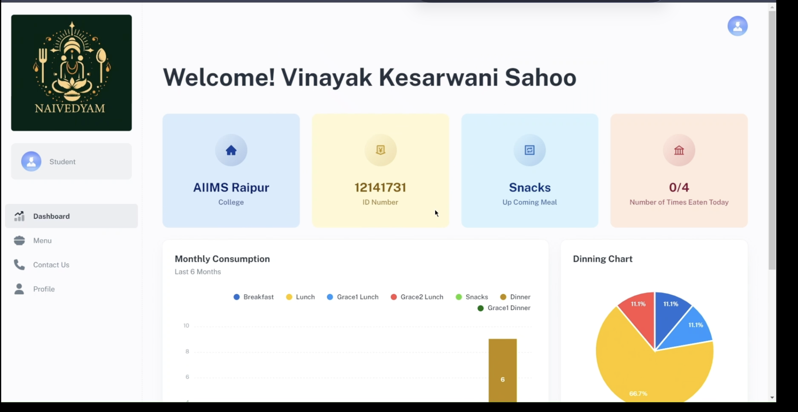
Task: Click the home icon on AIIMS Raipur card
Action: click(x=231, y=150)
